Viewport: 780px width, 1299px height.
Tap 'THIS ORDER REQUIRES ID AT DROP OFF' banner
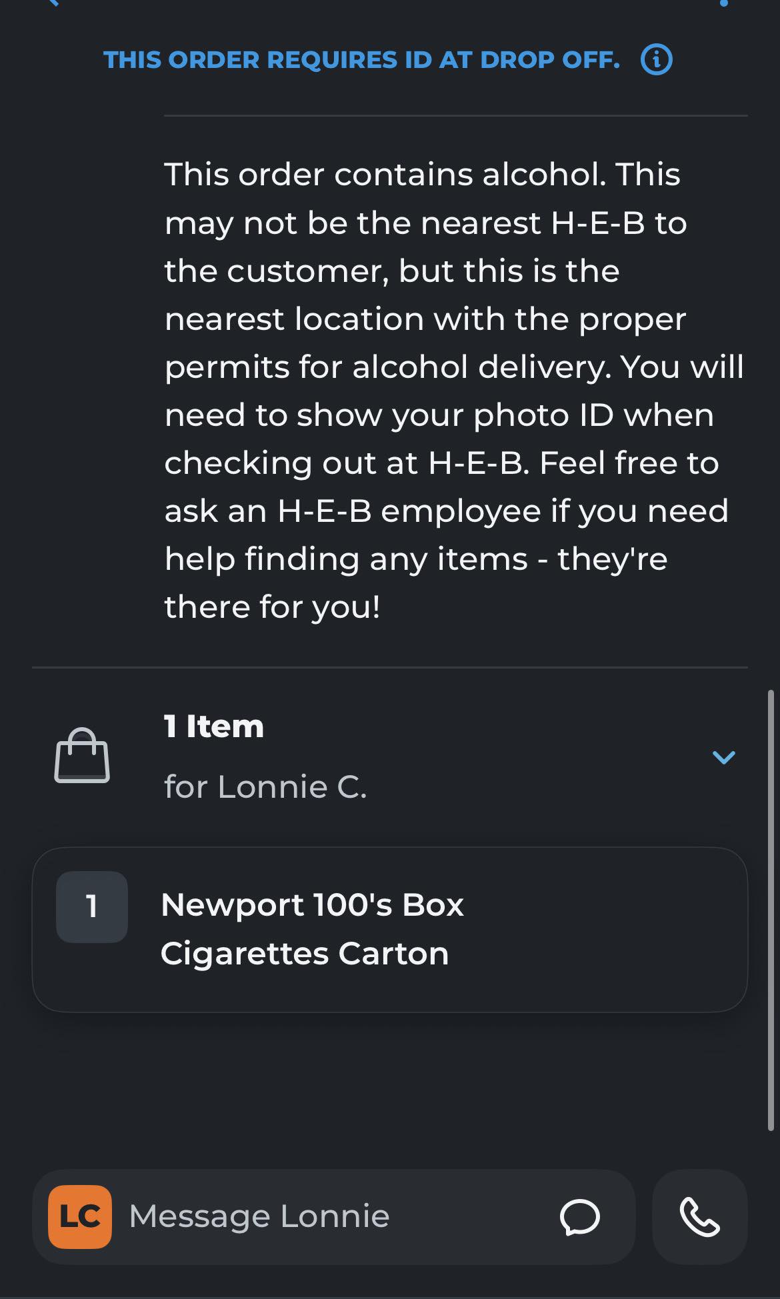tap(362, 60)
